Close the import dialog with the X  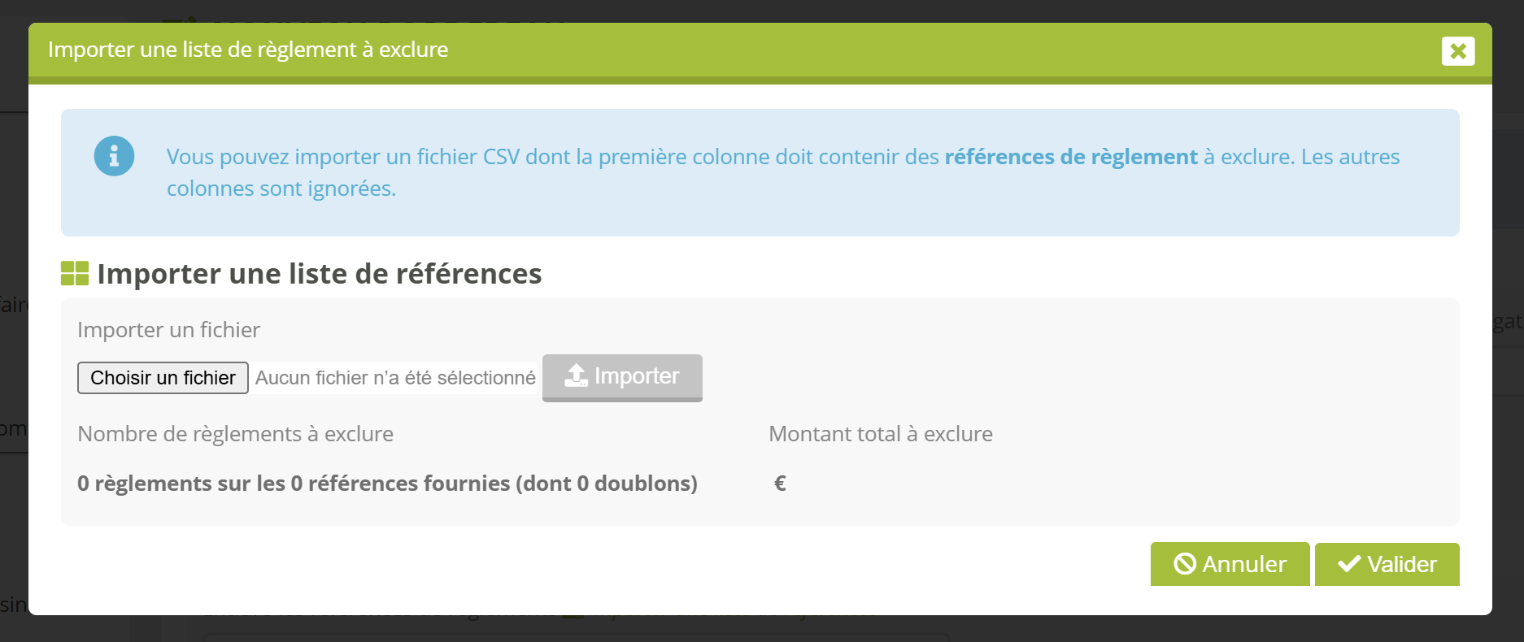(x=1458, y=51)
